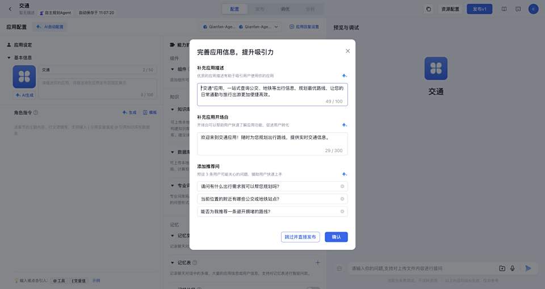Click AI generate sparkle for 补充应用描述
The height and width of the screenshot is (289, 545).
pyautogui.click(x=344, y=76)
